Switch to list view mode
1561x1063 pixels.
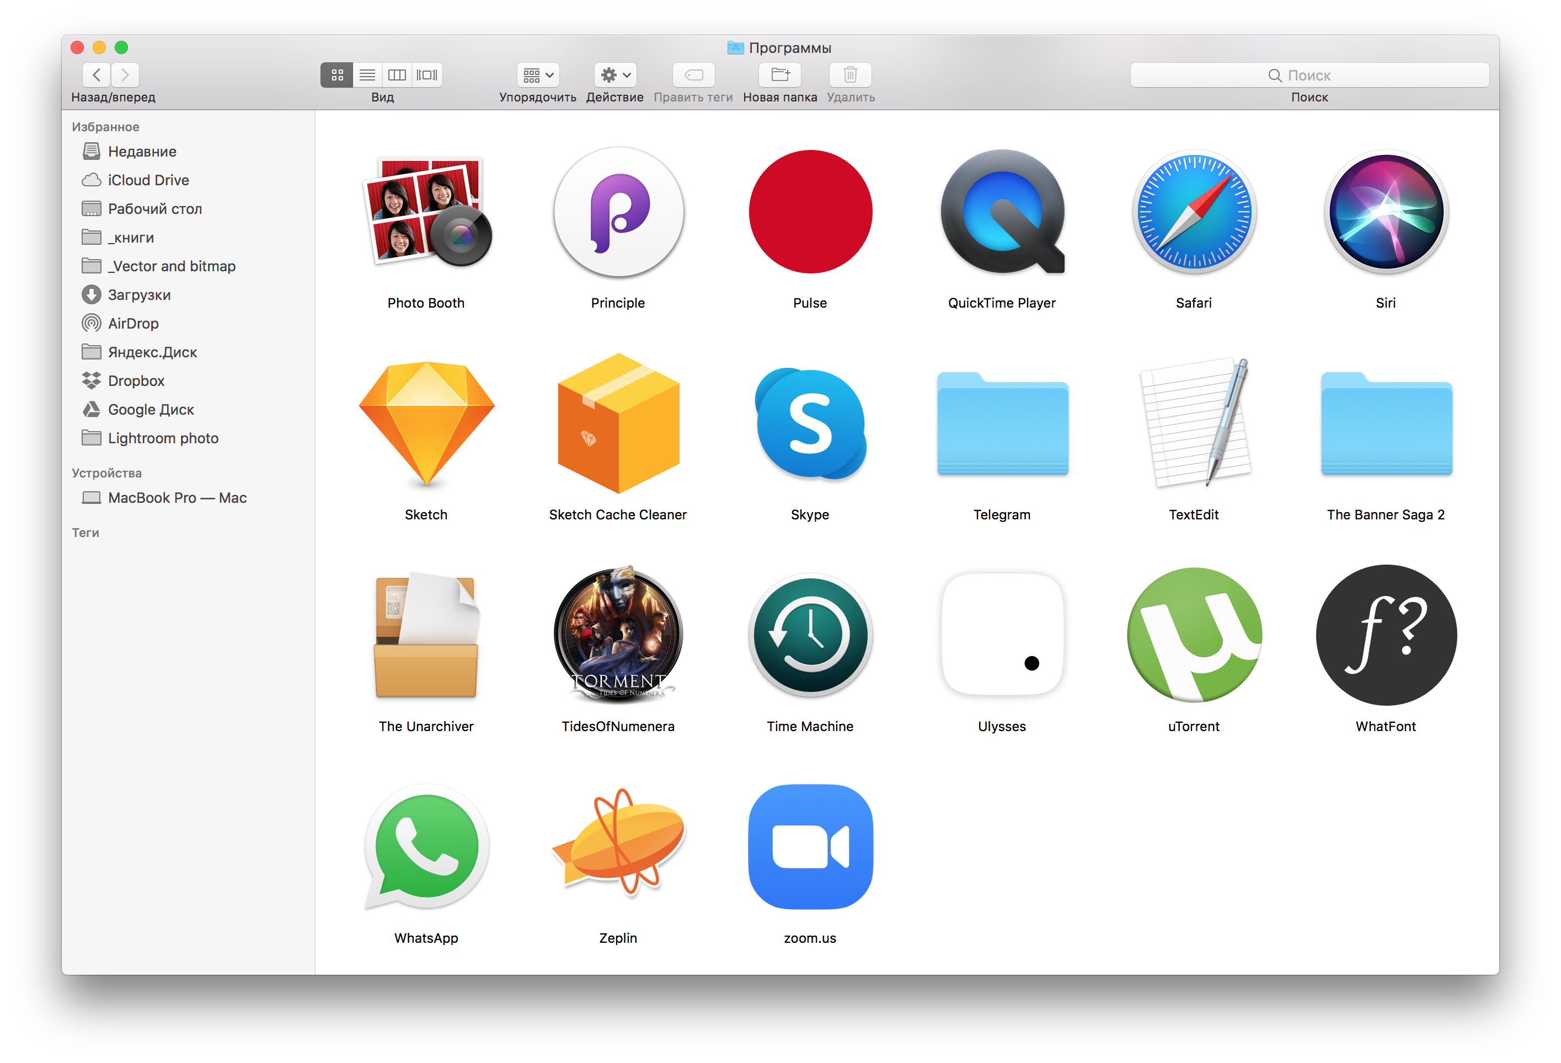point(367,74)
